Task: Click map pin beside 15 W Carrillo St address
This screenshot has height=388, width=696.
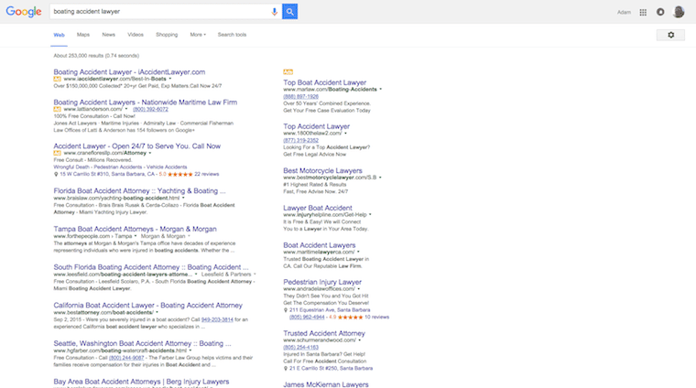Action: 56,174
